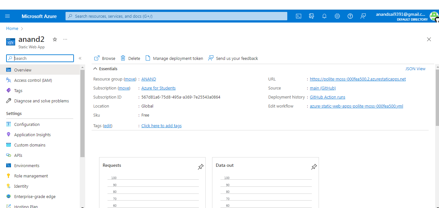439x208 pixels.
Task: Click here to add tags
Action: click(x=161, y=126)
